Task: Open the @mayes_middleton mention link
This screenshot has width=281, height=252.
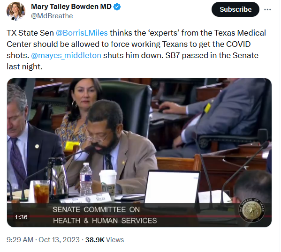Action: click(66, 55)
